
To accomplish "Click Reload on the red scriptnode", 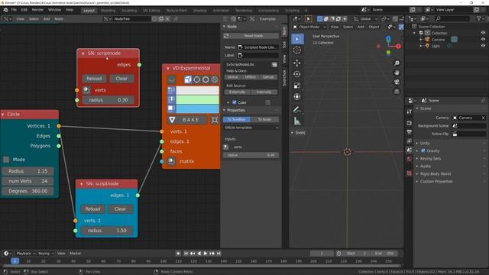I will click(94, 79).
